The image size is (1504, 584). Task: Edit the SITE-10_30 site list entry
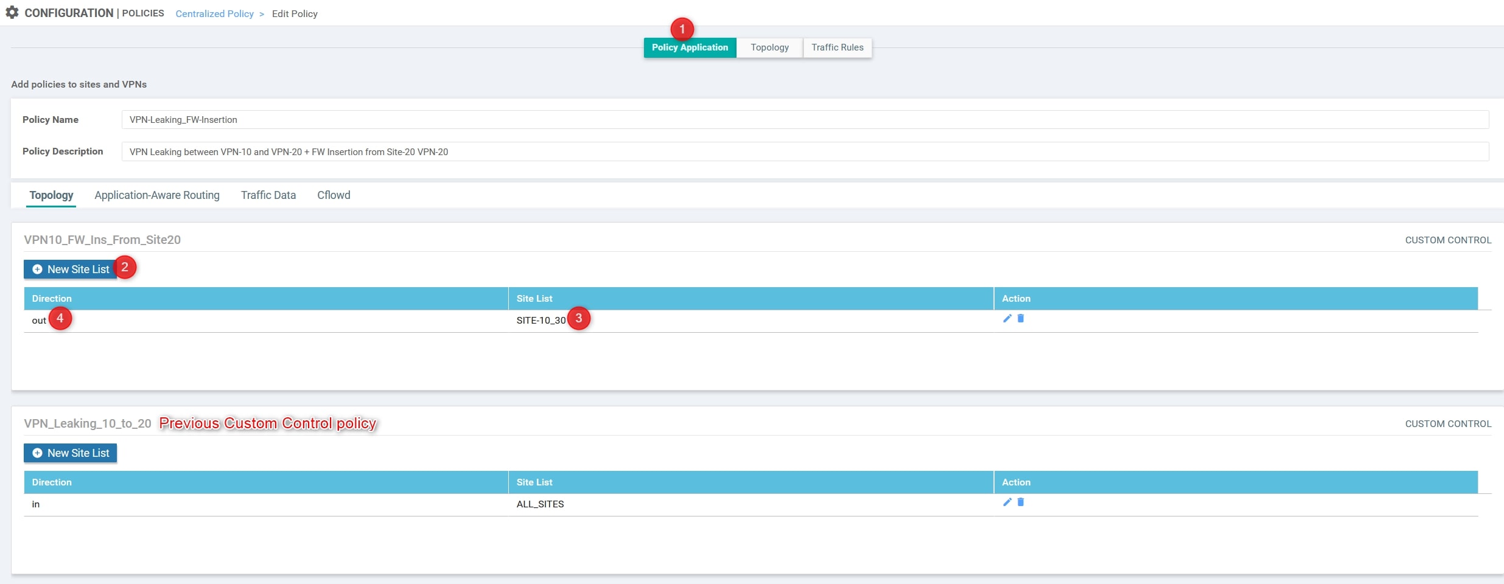coord(1007,318)
